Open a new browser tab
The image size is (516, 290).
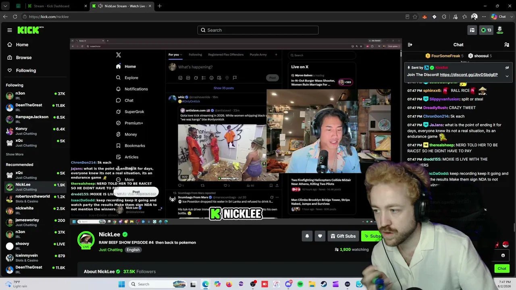pos(160,6)
